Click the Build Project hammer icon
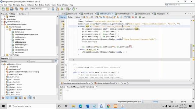This screenshot has height=109, width=195. click(x=53, y=9)
